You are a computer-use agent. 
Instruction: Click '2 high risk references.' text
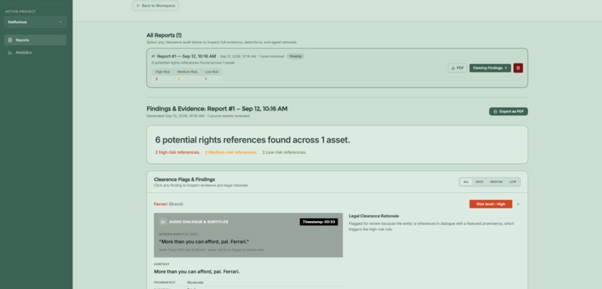(177, 152)
